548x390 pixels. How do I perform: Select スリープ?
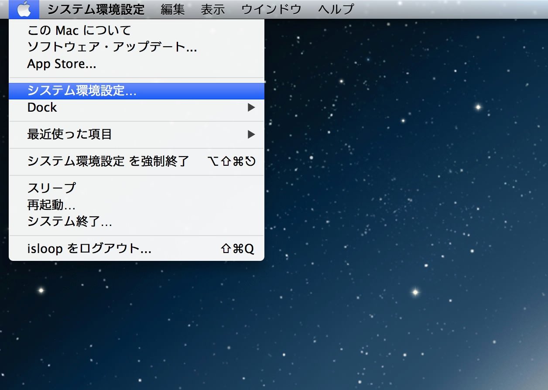pyautogui.click(x=137, y=188)
